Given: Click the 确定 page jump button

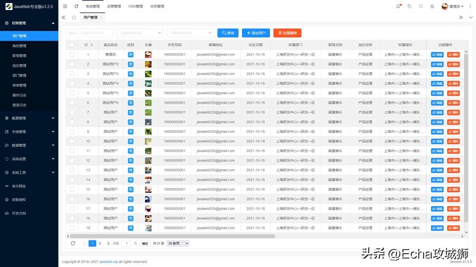Looking at the screenshot, I should [145, 243].
